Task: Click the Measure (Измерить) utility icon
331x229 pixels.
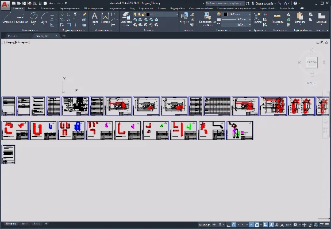Action: pos(277,17)
